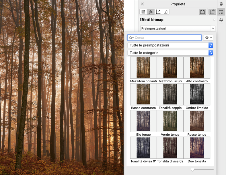226x175 pixels.
Task: Open the bitmap edit properties tab icon
Action: point(158,12)
